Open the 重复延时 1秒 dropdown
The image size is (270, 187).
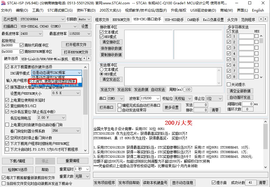coord(82,169)
